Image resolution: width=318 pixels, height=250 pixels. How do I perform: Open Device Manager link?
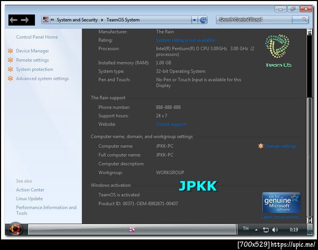[32, 51]
